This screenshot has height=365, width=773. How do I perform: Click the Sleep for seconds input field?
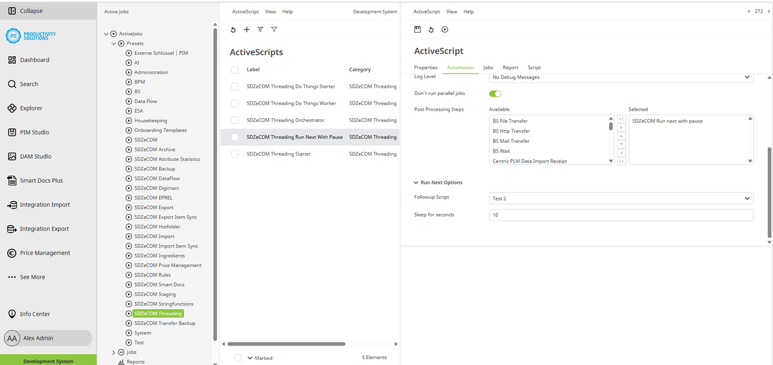621,215
